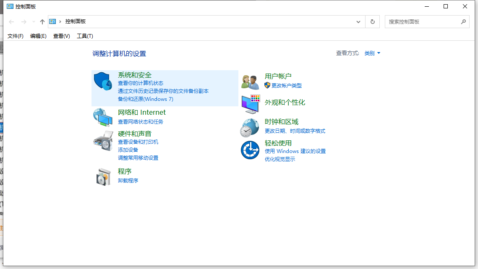Open 用户帐户 category
Viewport: 478px width, 269px height.
(x=278, y=76)
